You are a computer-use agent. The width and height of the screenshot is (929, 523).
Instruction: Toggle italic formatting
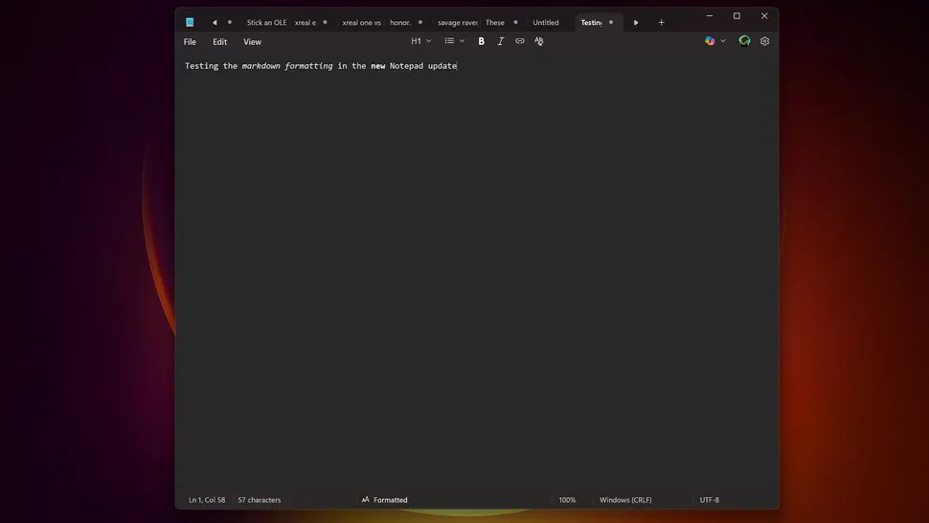coord(500,41)
